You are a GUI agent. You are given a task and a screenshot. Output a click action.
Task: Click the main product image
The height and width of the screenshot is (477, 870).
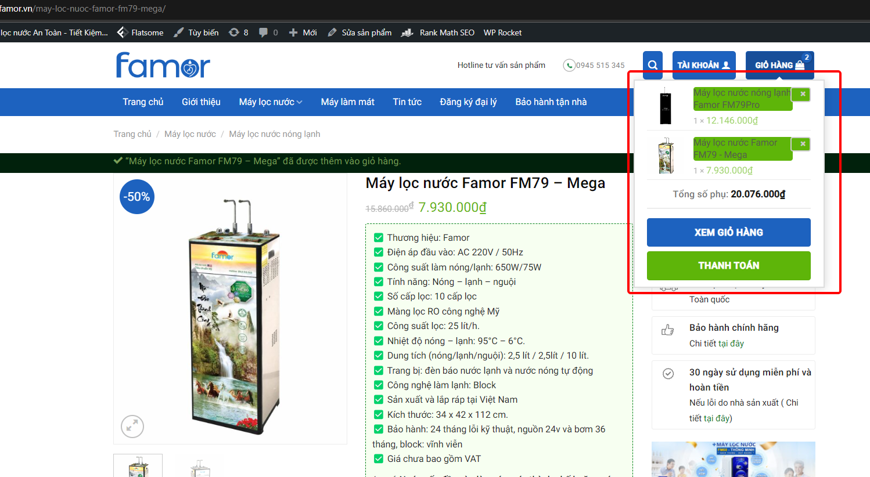click(x=231, y=309)
